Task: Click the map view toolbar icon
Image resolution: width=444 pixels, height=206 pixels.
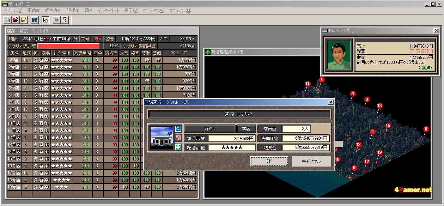Action: click(x=45, y=20)
